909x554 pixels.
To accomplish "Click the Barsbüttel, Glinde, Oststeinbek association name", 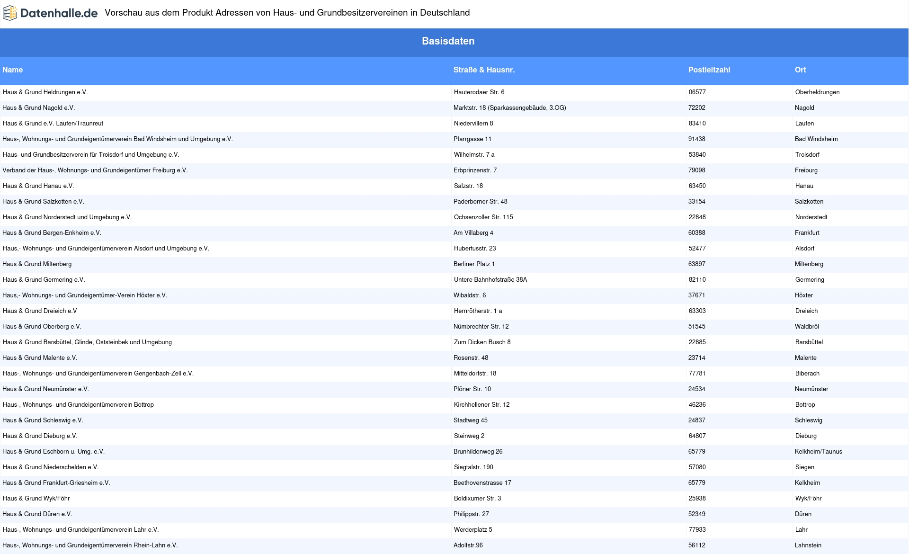I will click(x=87, y=342).
